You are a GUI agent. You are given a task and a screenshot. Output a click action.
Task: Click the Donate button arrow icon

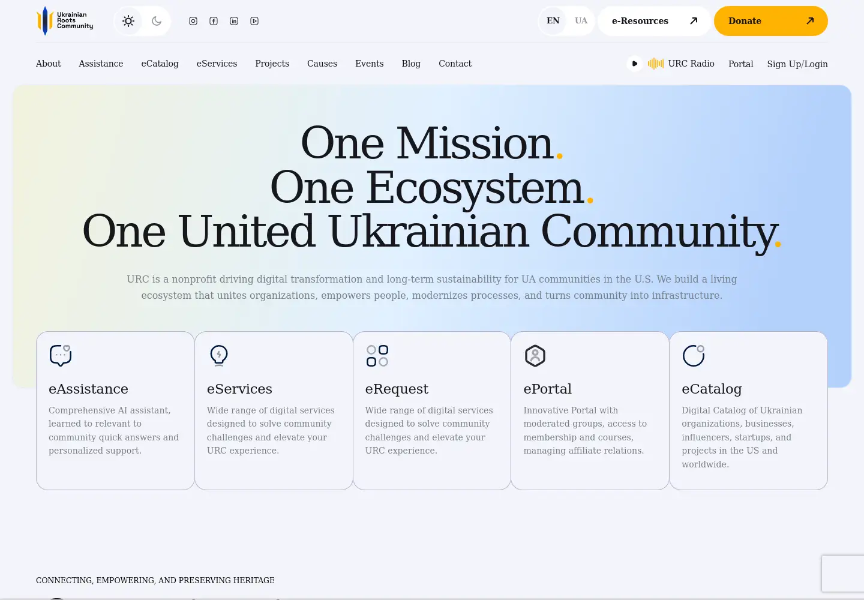coord(810,21)
